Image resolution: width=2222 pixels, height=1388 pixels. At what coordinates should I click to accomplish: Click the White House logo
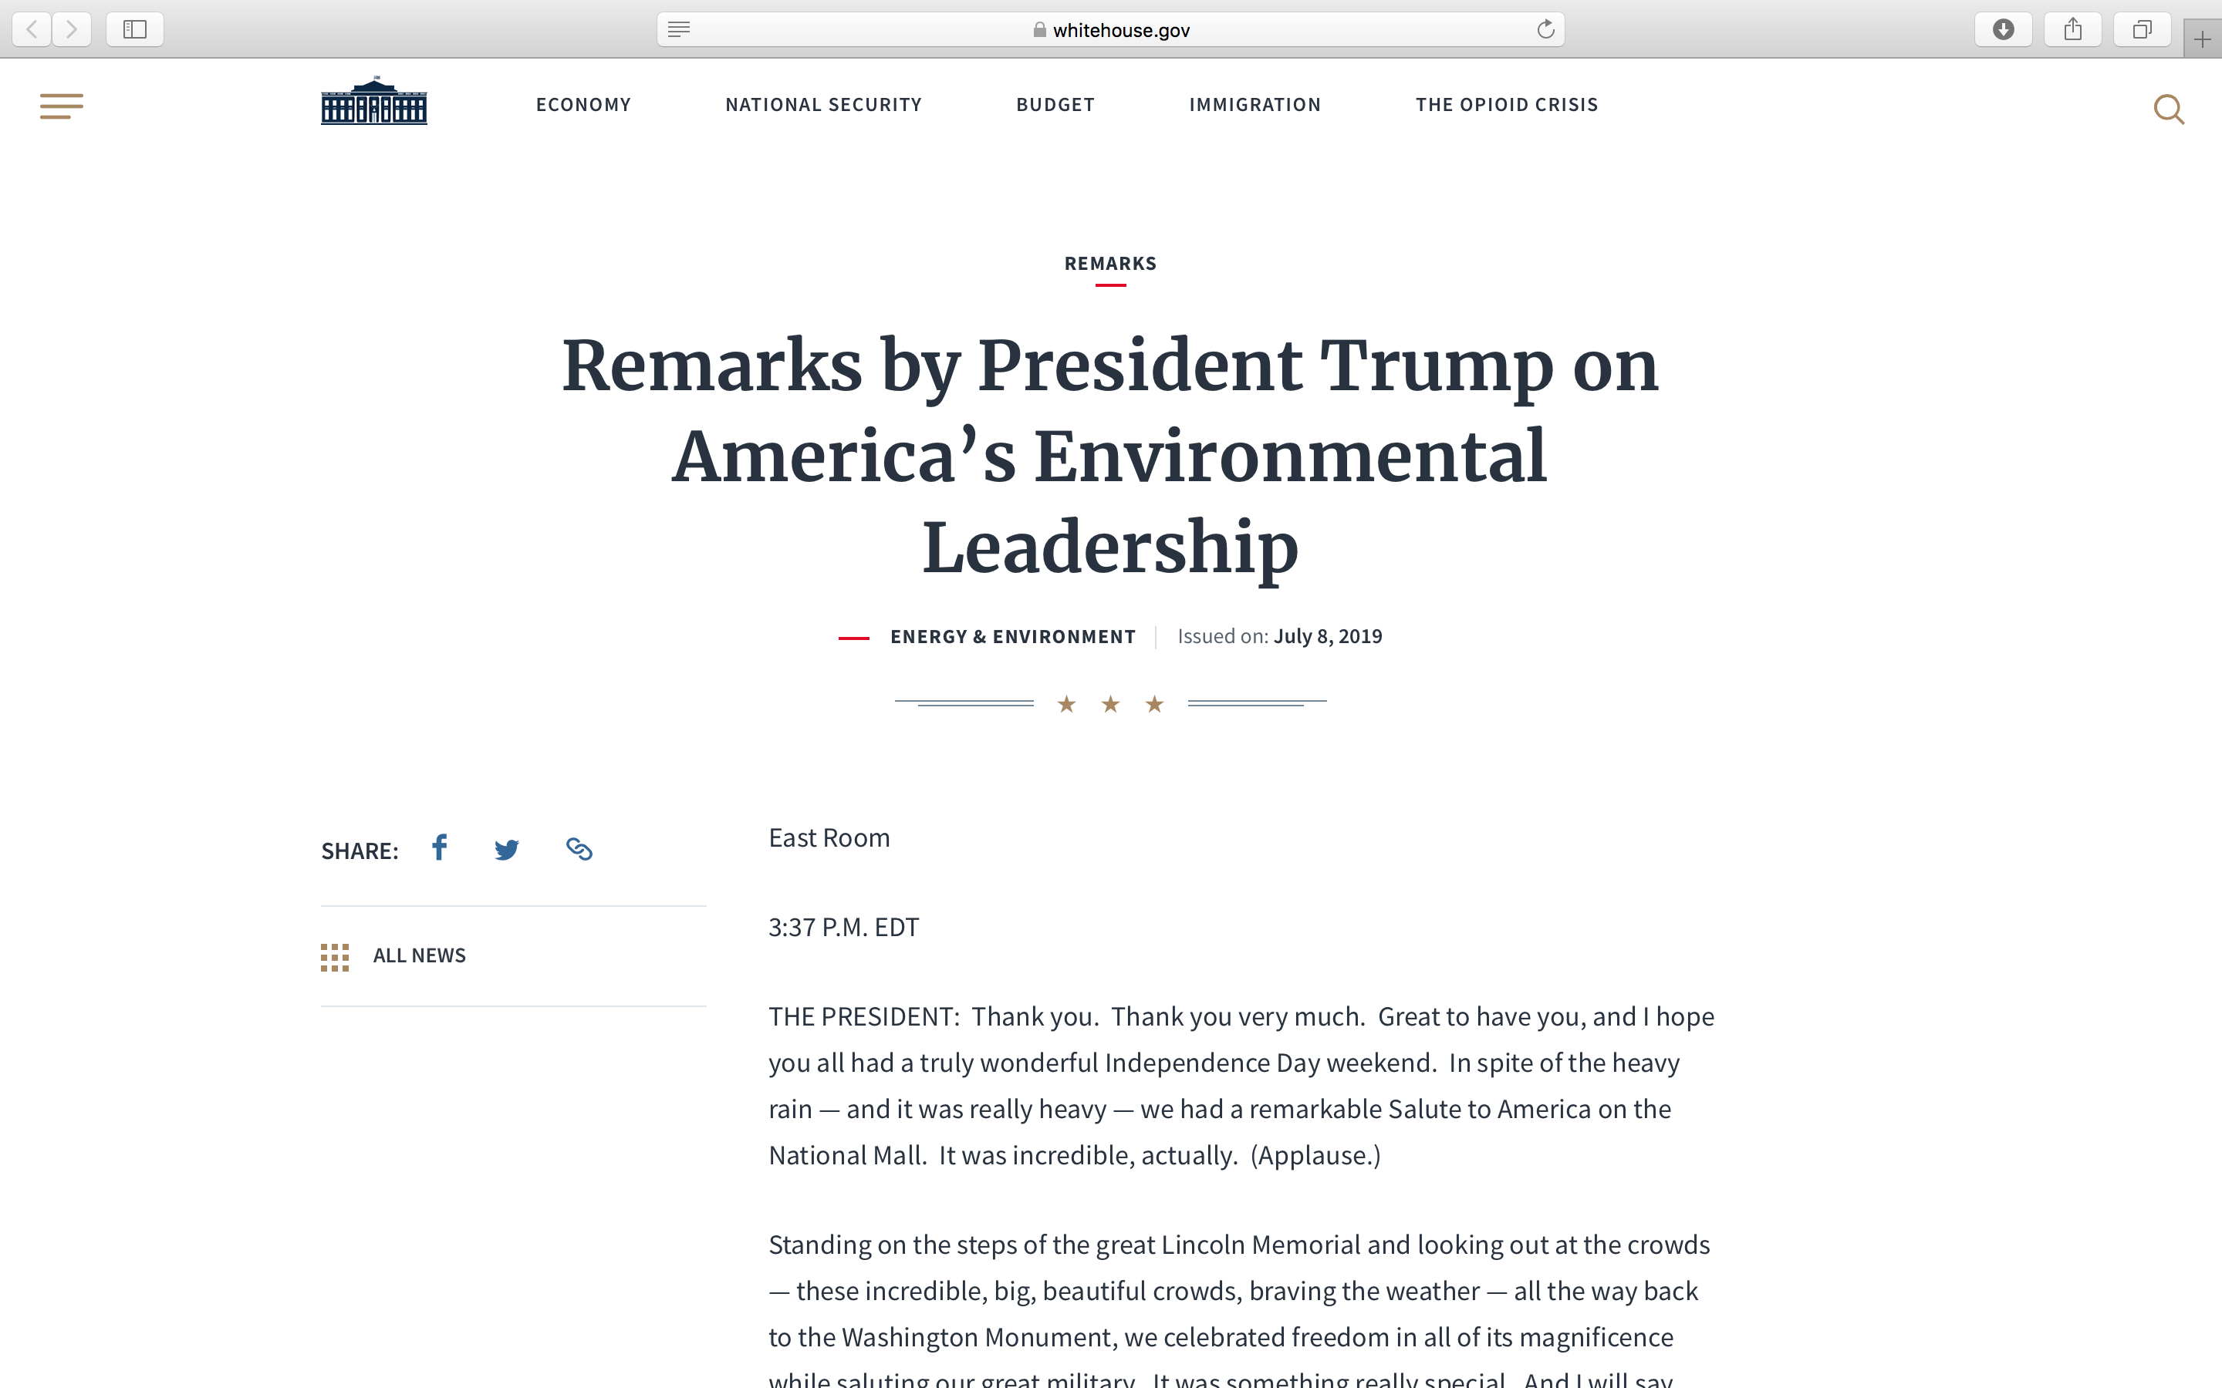click(373, 101)
